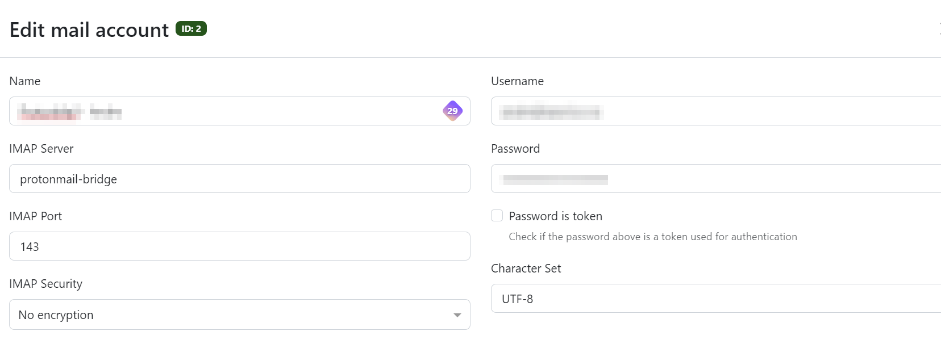The width and height of the screenshot is (941, 344).
Task: Focus the IMAP Port field showing 143
Action: point(239,246)
